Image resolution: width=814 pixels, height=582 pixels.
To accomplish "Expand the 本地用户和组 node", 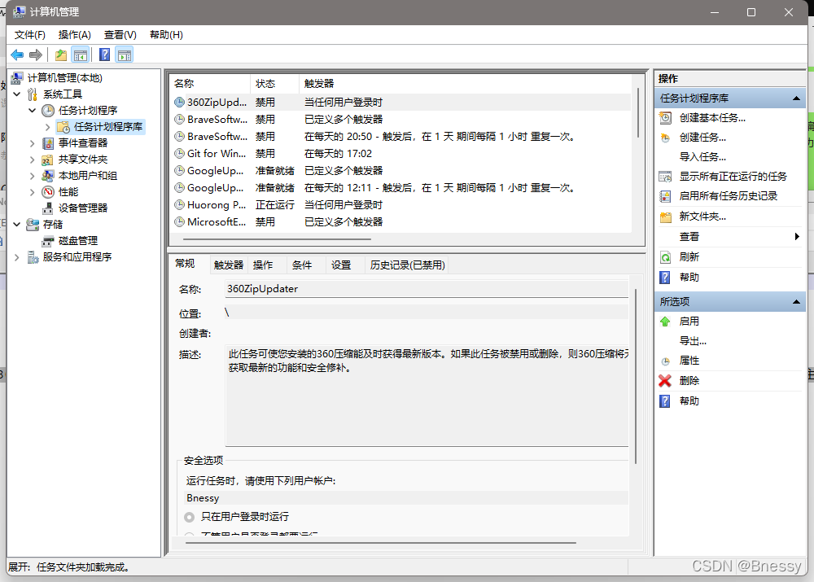I will pyautogui.click(x=33, y=176).
